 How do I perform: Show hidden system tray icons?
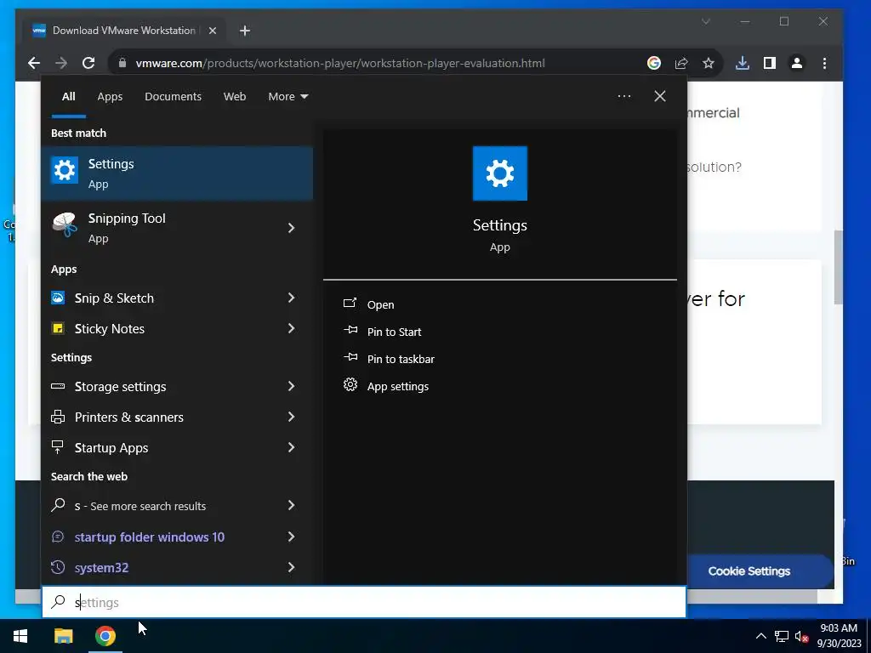[761, 636]
